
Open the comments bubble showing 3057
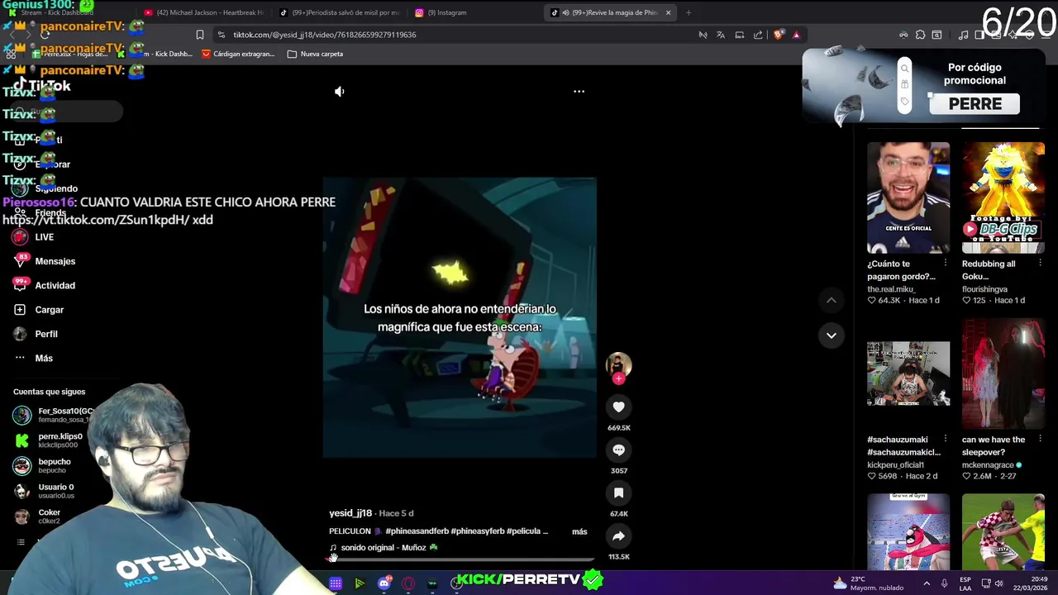[618, 450]
